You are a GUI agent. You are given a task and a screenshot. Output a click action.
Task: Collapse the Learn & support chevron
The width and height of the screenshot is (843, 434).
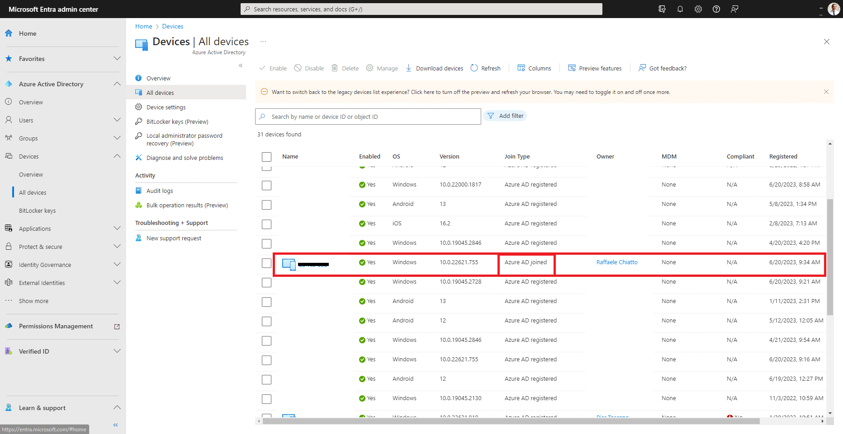(117, 407)
